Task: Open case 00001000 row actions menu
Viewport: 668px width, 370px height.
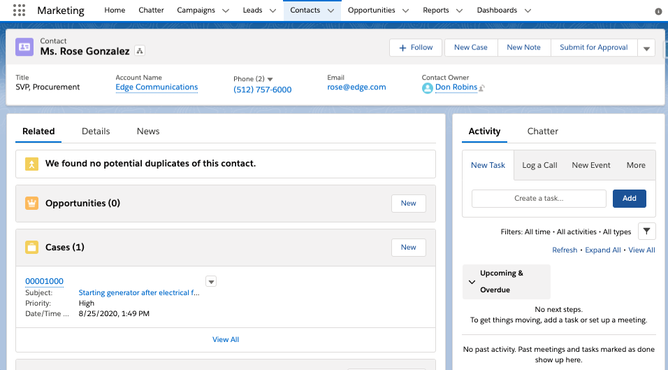Action: pyautogui.click(x=211, y=281)
